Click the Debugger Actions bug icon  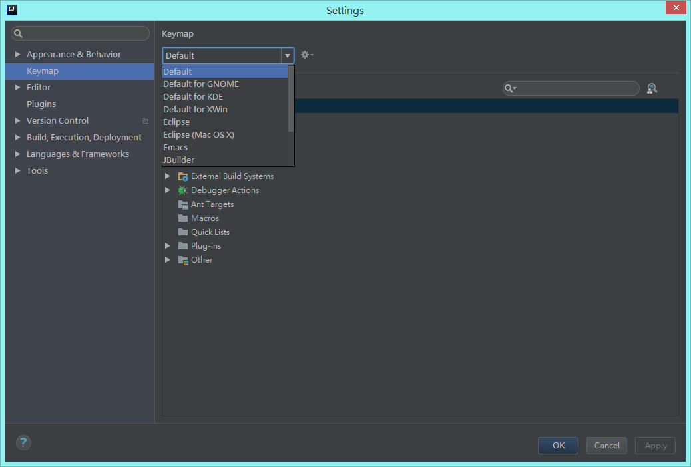183,190
